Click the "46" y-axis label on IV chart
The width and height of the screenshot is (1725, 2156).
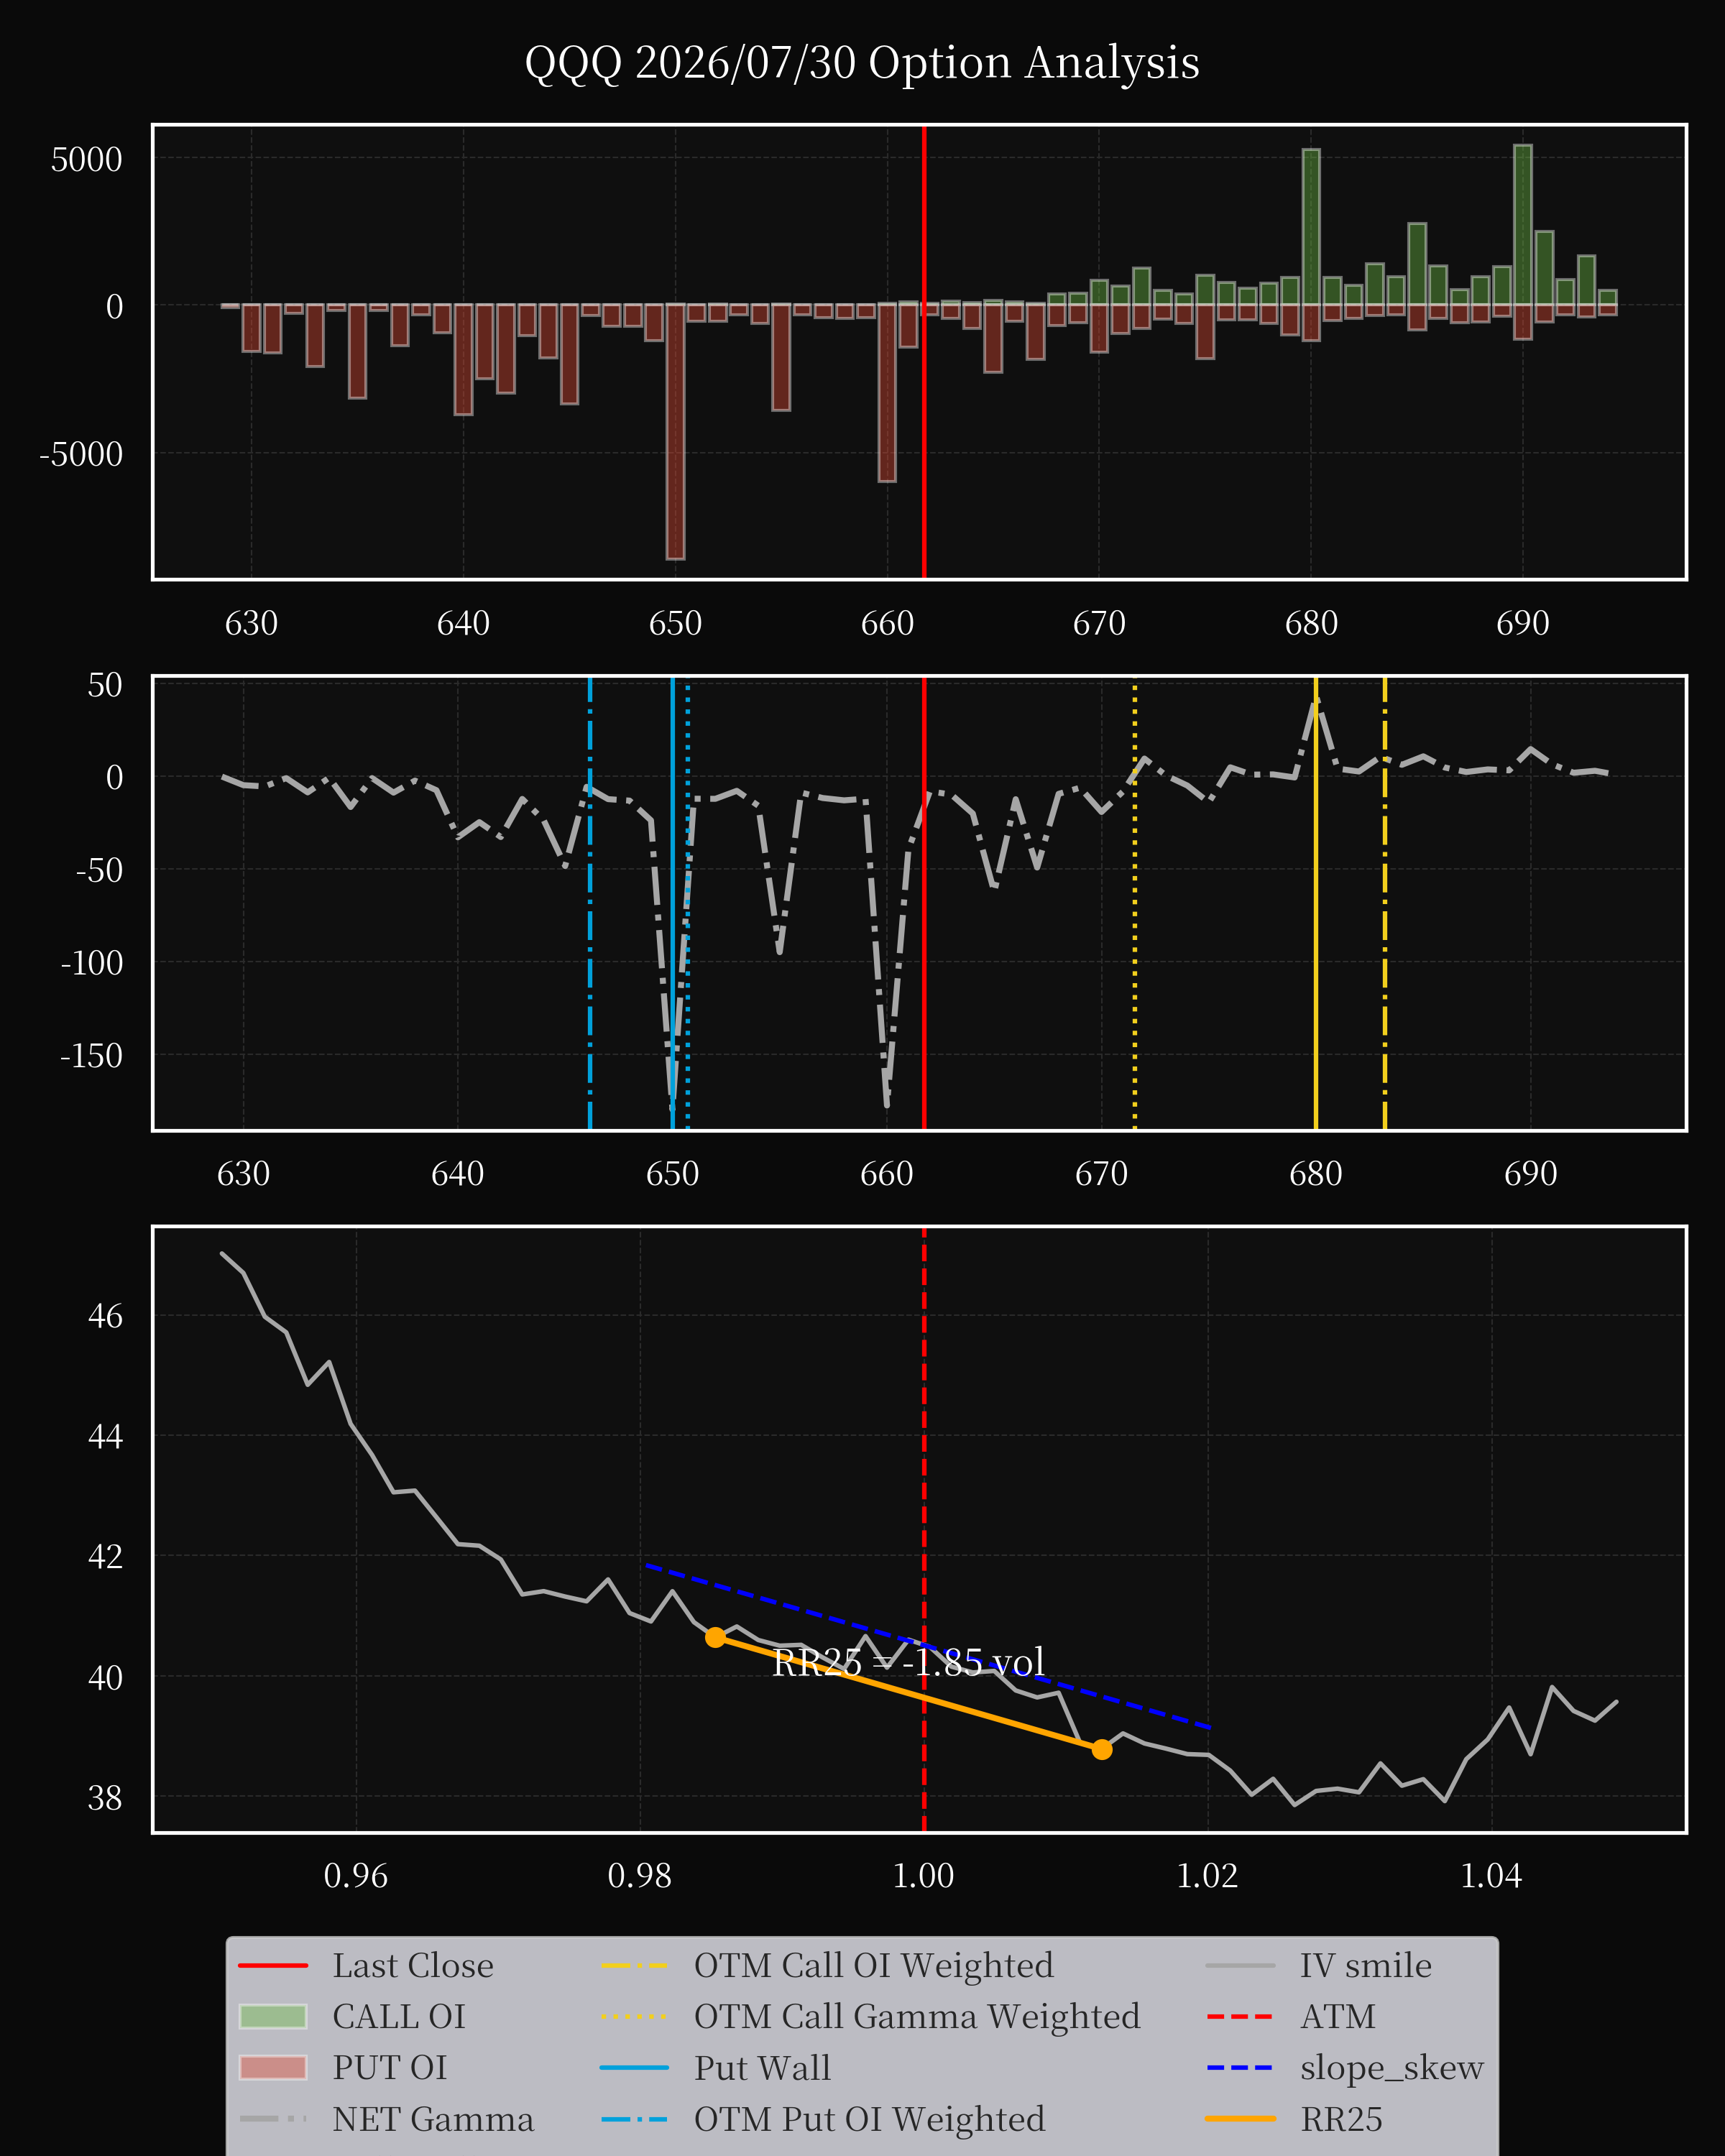pos(105,1316)
